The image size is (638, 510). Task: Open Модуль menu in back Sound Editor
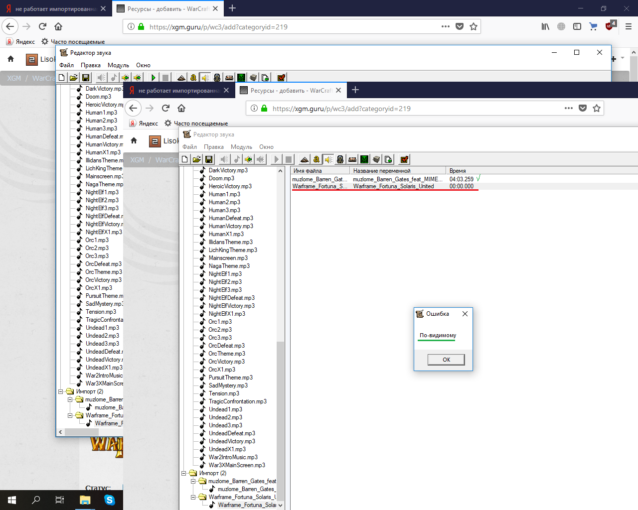click(x=118, y=65)
